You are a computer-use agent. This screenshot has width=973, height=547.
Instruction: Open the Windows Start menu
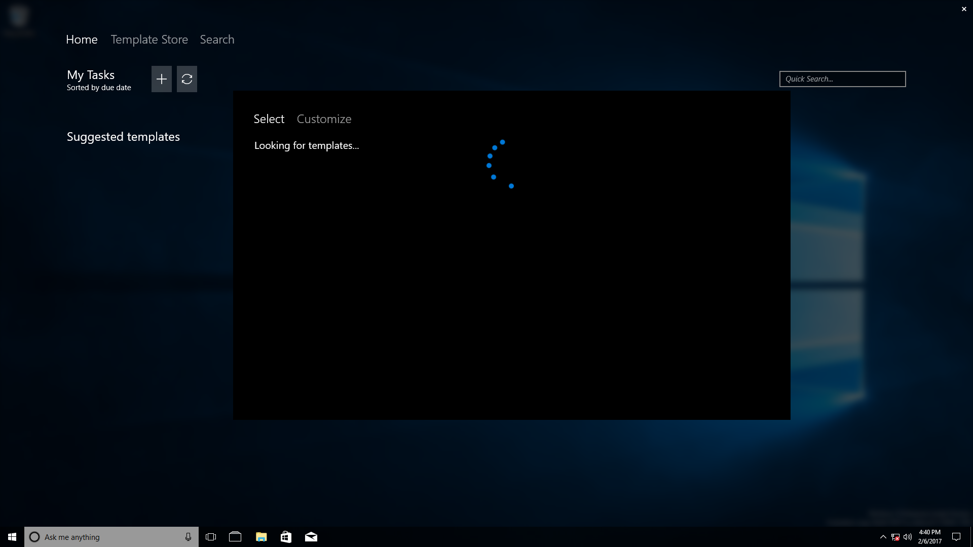click(x=12, y=537)
